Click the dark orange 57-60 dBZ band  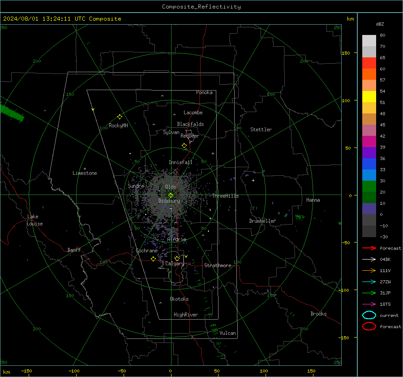click(x=369, y=74)
